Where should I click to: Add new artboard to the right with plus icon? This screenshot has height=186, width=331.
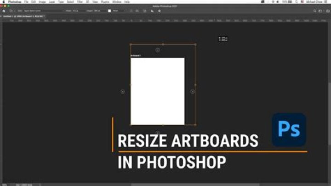coord(193,92)
